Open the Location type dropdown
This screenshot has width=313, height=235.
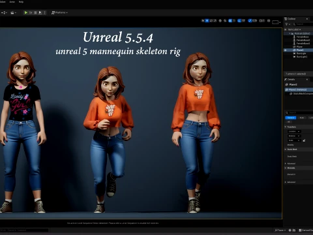pos(293,131)
